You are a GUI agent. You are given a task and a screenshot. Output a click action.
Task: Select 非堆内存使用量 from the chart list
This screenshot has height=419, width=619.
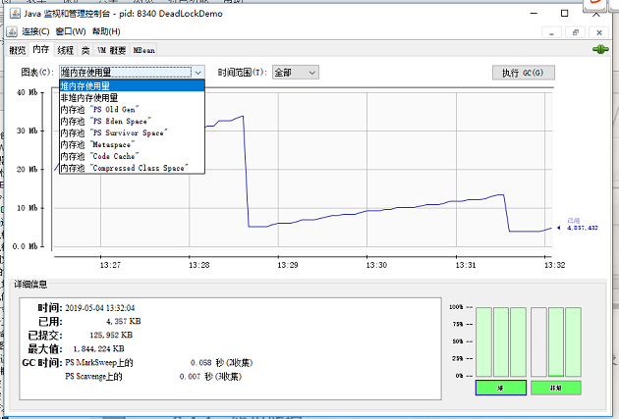click(x=89, y=97)
